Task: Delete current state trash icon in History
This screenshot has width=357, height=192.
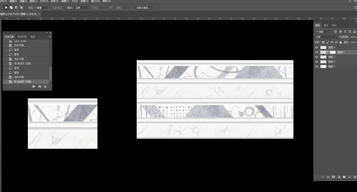Action: coord(45,87)
